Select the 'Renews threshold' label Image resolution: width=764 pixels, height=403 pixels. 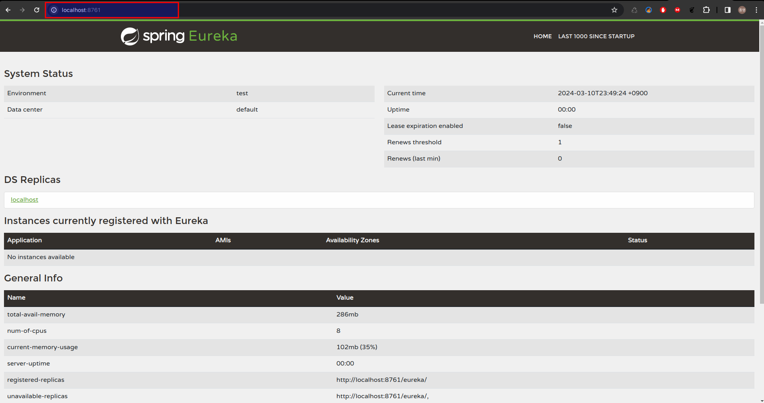click(414, 142)
